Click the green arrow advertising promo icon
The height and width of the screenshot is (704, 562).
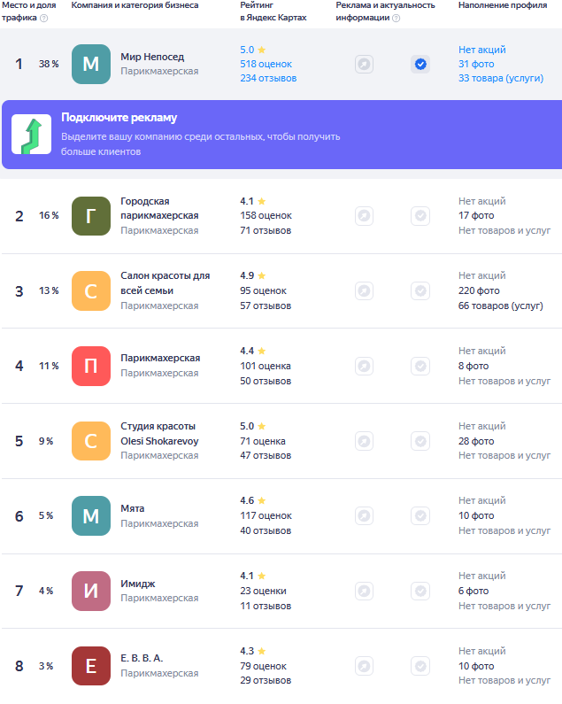pos(31,135)
